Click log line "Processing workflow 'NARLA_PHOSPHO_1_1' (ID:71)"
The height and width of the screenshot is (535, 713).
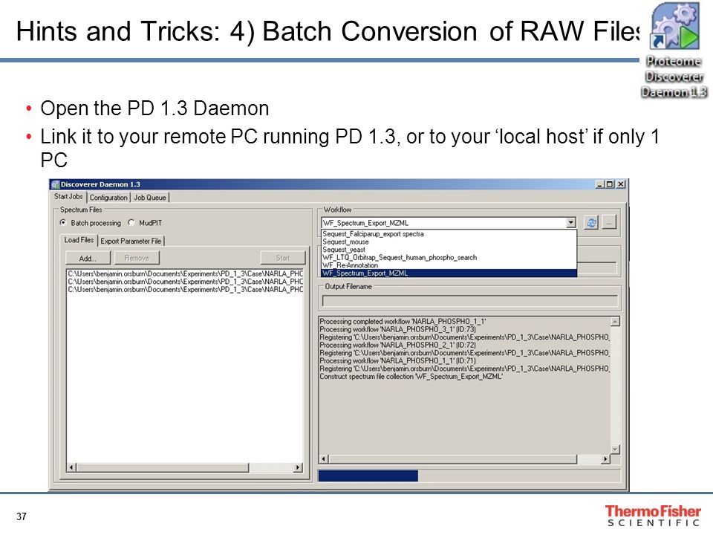[x=398, y=360]
